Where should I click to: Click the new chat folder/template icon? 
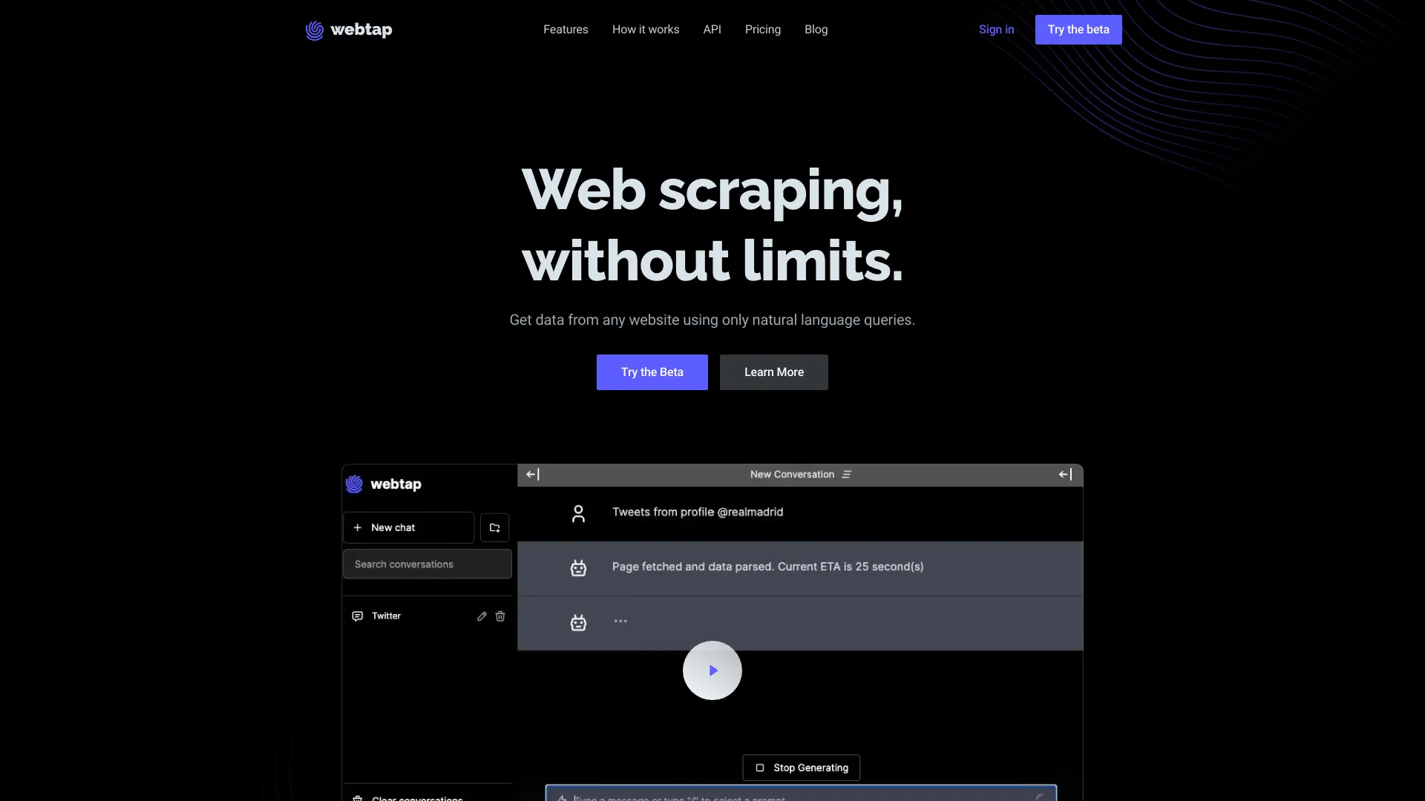[x=494, y=527]
